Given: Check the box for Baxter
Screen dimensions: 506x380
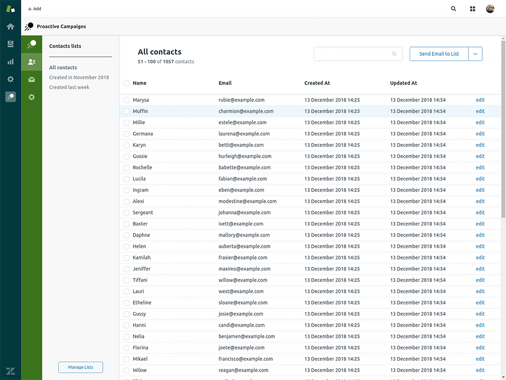Looking at the screenshot, I should (x=126, y=224).
